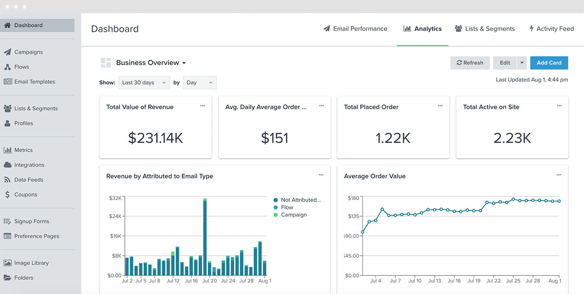Click the Data Feeds RSS icon
584x294 pixels.
(8, 180)
